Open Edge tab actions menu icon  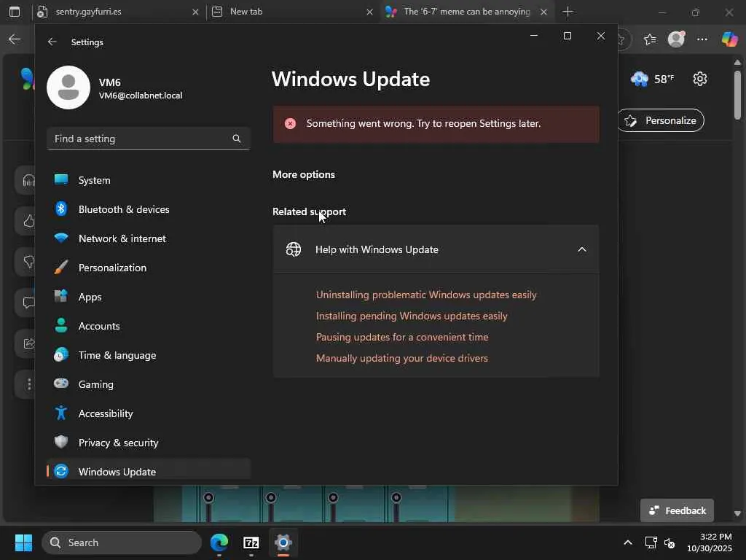pyautogui.click(x=15, y=12)
